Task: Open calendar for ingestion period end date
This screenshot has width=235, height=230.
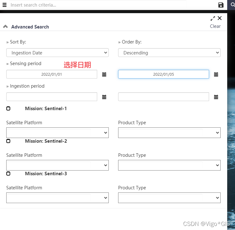Action: point(216,97)
